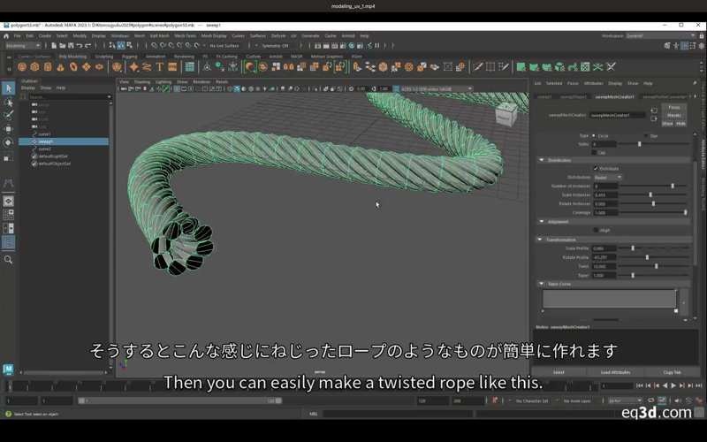The image size is (707, 442).
Task: Click the magnifier search icon in left toolbox
Action: coord(8,260)
